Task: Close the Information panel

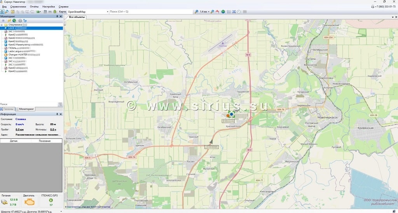Action: click(60, 114)
